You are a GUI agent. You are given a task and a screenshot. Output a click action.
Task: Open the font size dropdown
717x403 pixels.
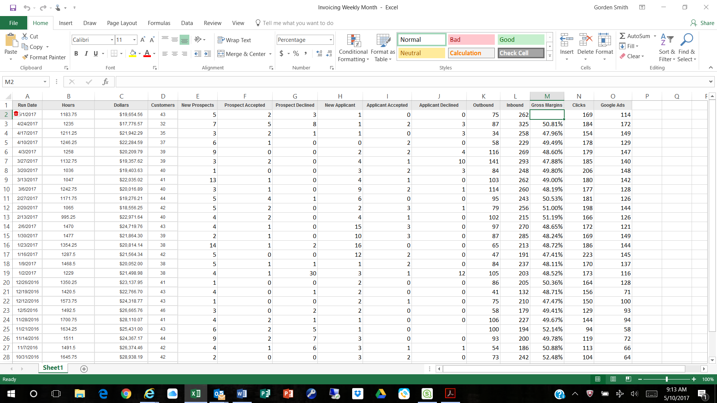(x=134, y=40)
